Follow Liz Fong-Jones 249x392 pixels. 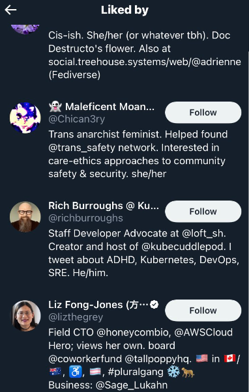203,311
